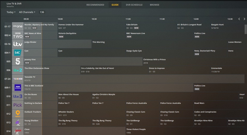The height and width of the screenshot is (135, 247).
Task: Select Agatha Christie's Marple programme
Action: 165,96
